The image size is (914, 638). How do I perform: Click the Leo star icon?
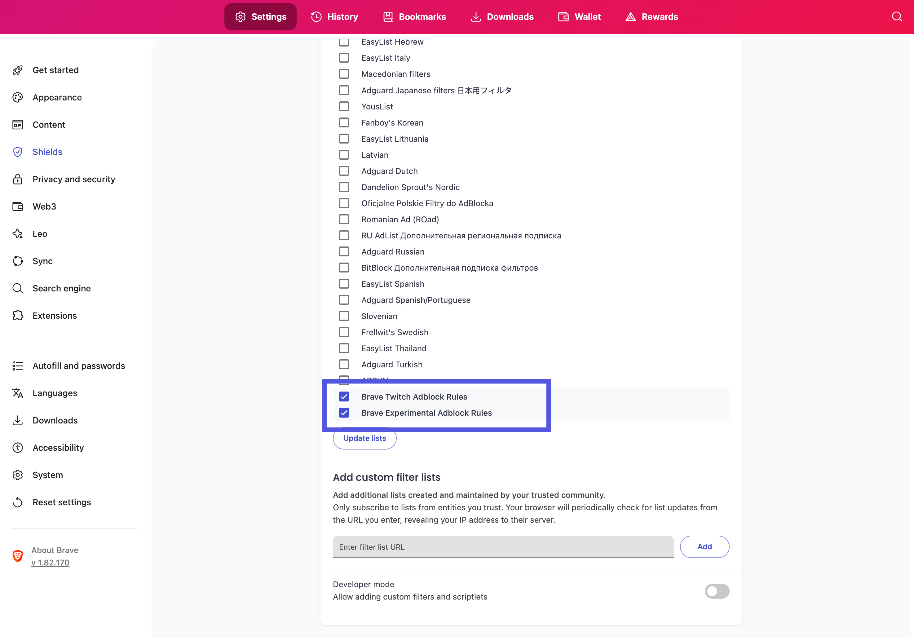click(18, 234)
